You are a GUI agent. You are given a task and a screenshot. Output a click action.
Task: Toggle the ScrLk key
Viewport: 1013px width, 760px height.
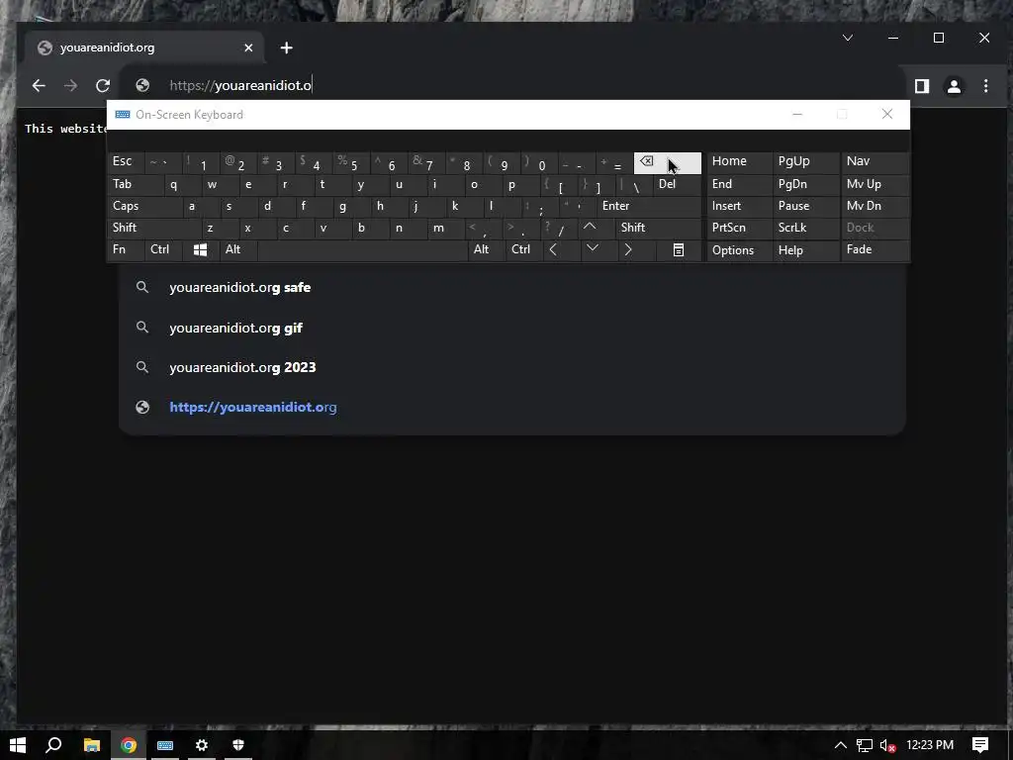click(x=805, y=228)
